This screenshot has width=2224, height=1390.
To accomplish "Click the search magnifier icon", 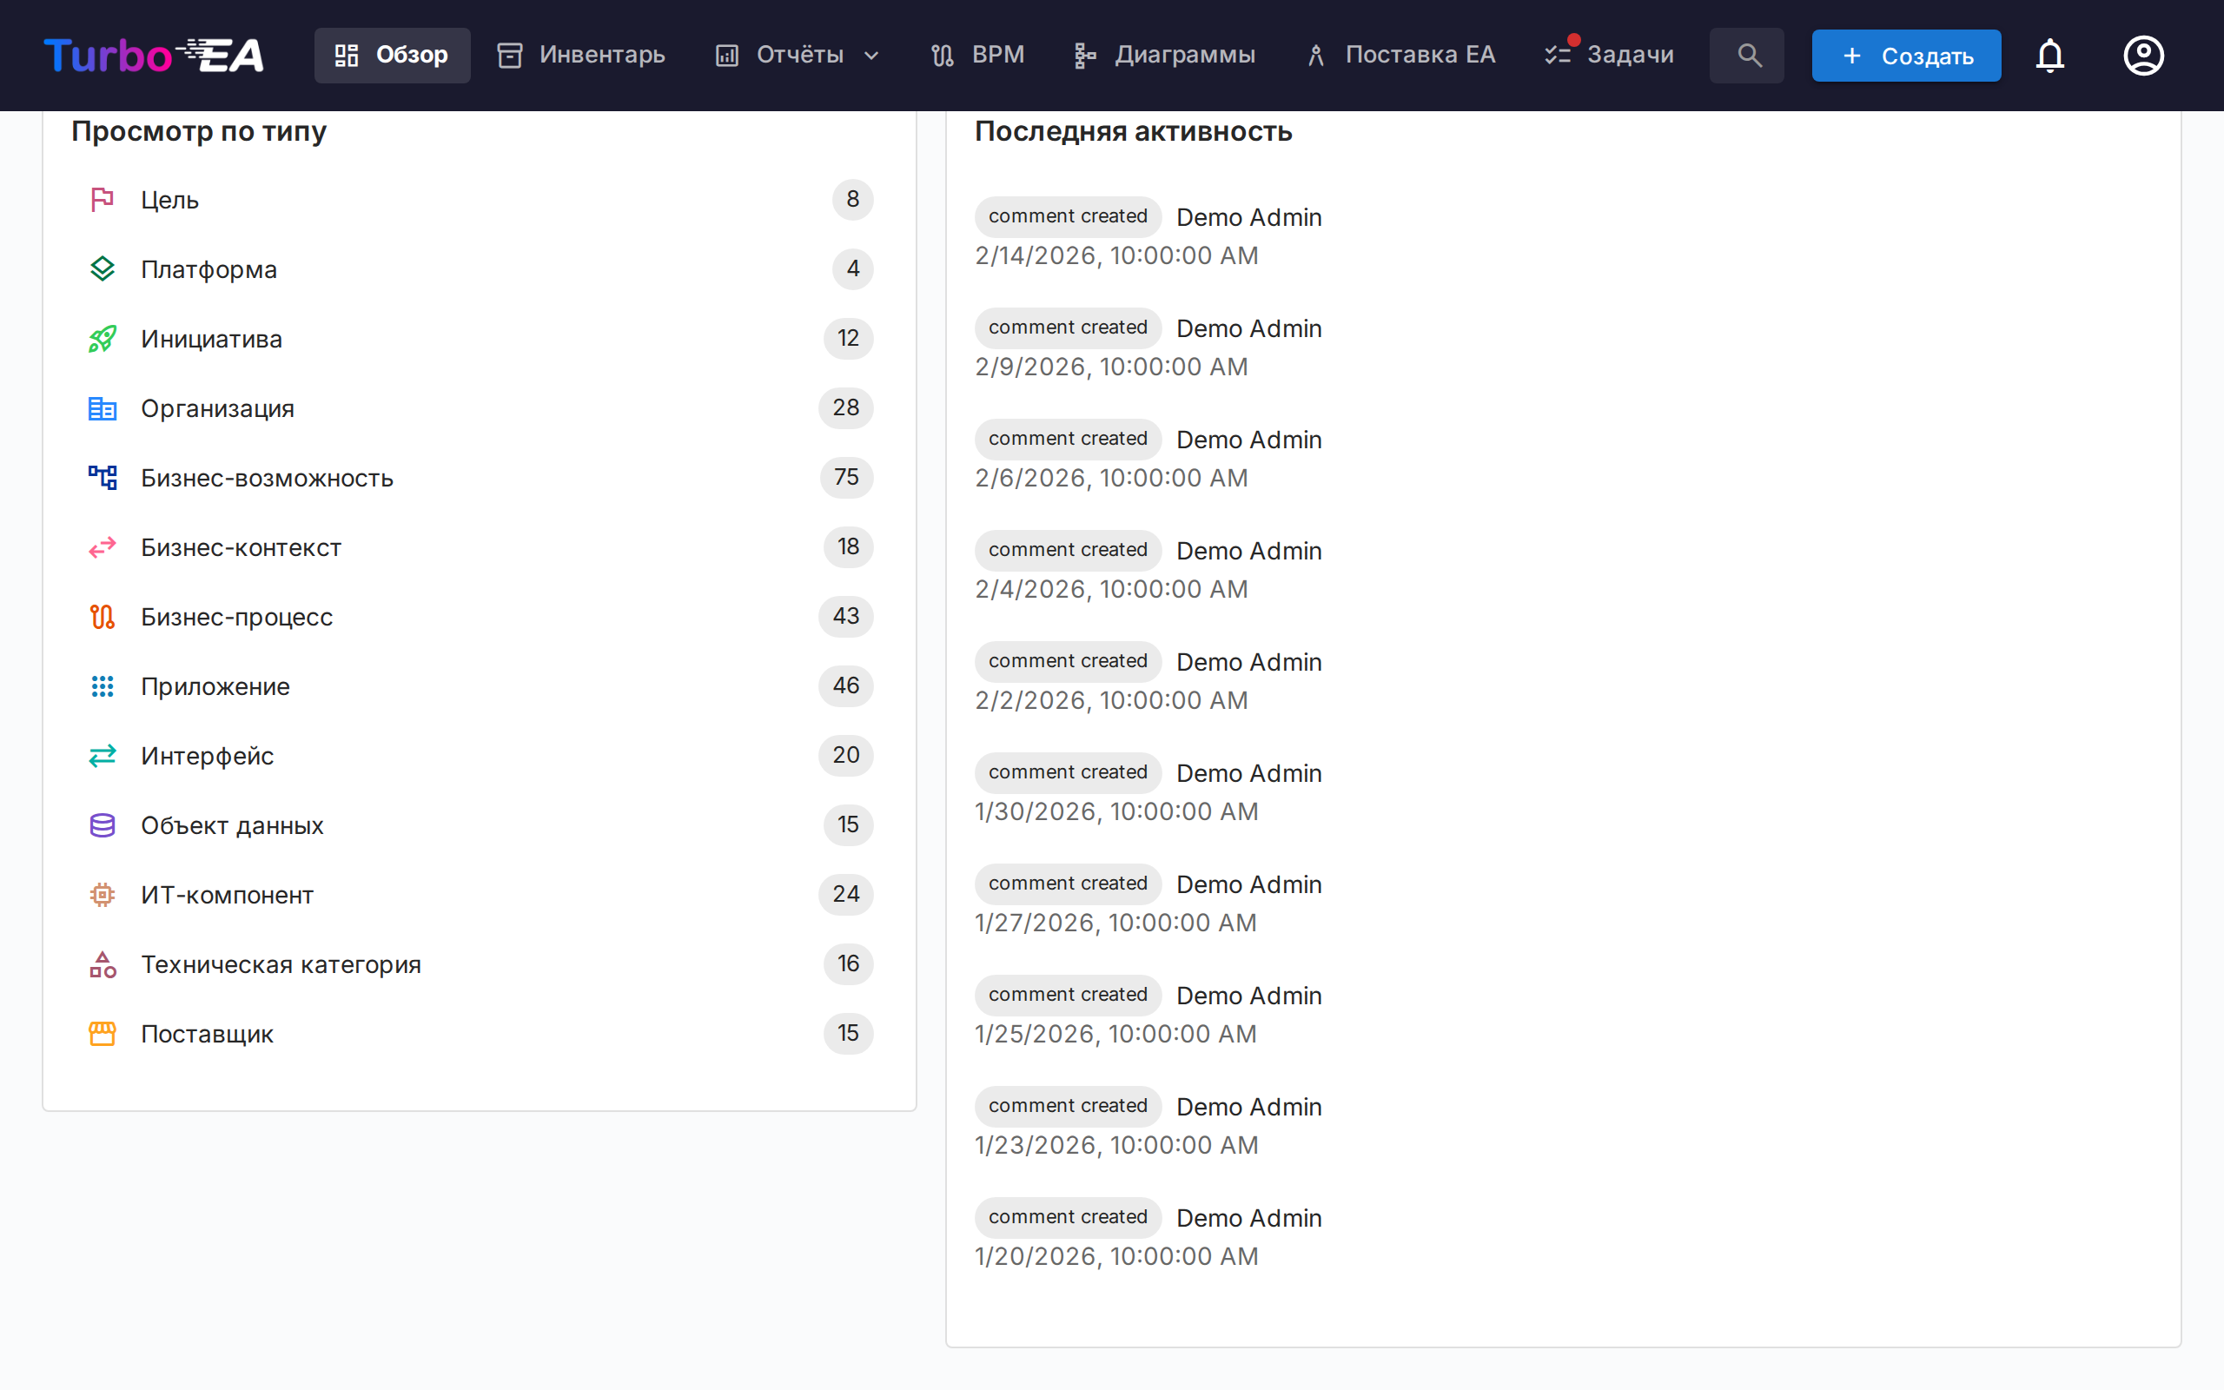I will [x=1748, y=55].
